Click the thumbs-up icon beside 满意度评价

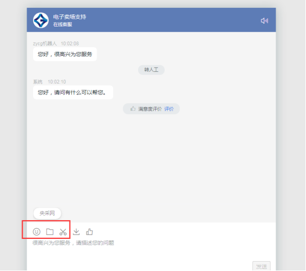(133, 108)
